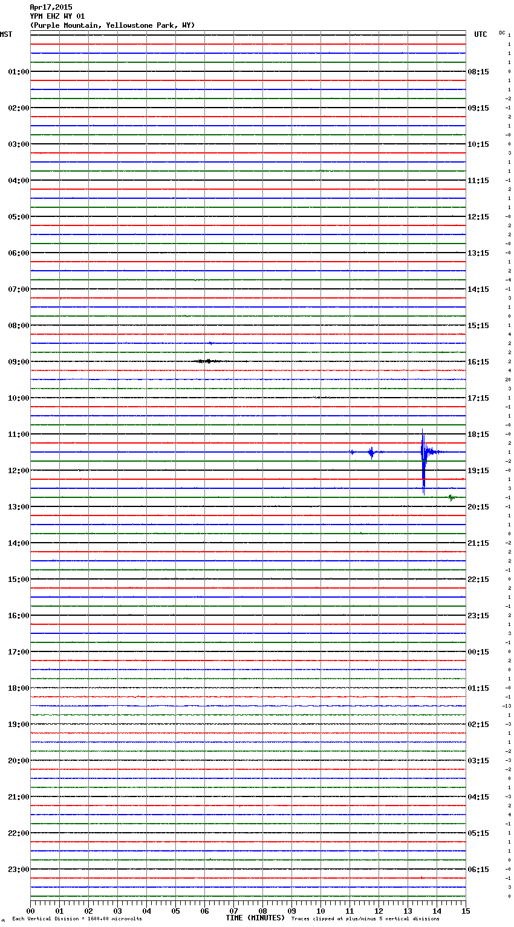This screenshot has height=927, width=514.
Task: Click the DC offset value '20'
Action: [508, 380]
